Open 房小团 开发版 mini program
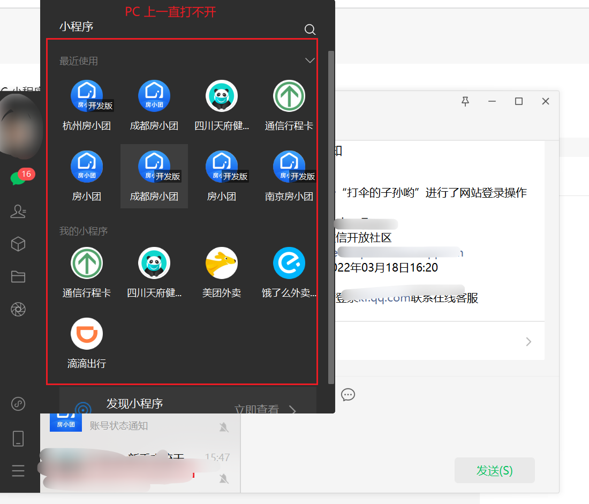 click(x=222, y=176)
